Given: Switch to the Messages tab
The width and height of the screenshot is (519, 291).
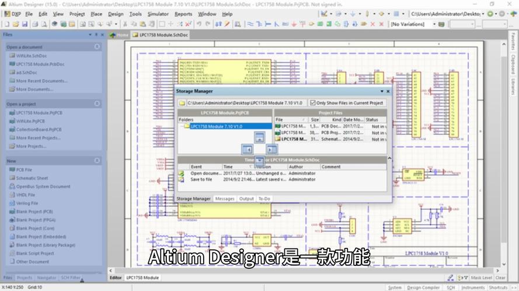Looking at the screenshot, I should 224,198.
